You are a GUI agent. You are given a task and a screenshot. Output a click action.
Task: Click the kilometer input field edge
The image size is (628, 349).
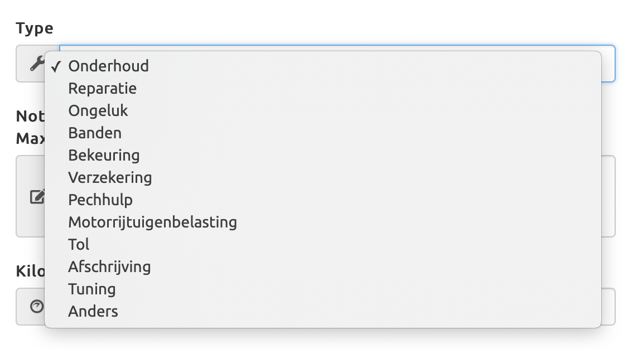point(608,306)
